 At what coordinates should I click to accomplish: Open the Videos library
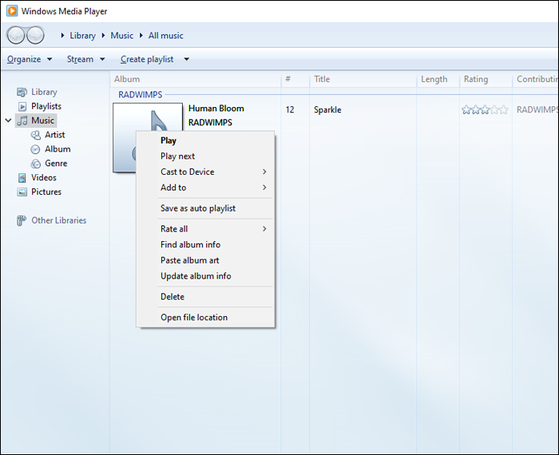click(44, 177)
